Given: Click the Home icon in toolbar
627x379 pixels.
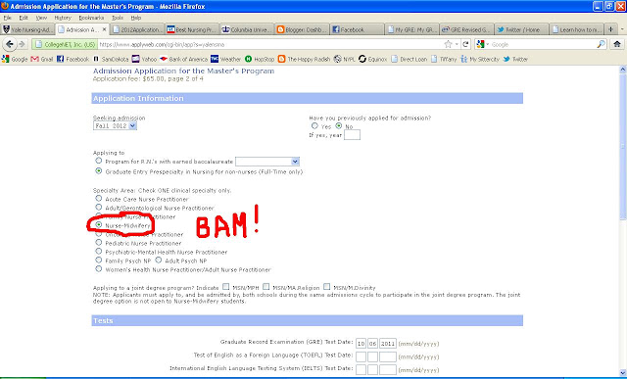Looking at the screenshot, I should pyautogui.click(x=617, y=44).
